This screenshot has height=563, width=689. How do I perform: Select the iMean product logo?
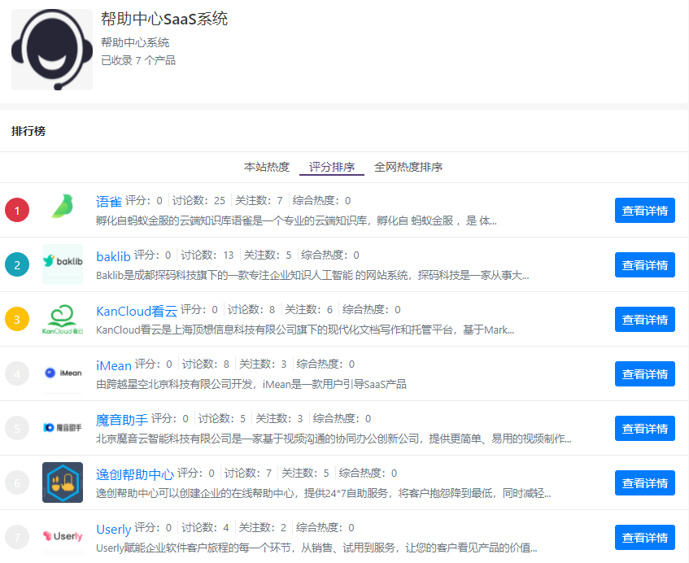point(63,373)
